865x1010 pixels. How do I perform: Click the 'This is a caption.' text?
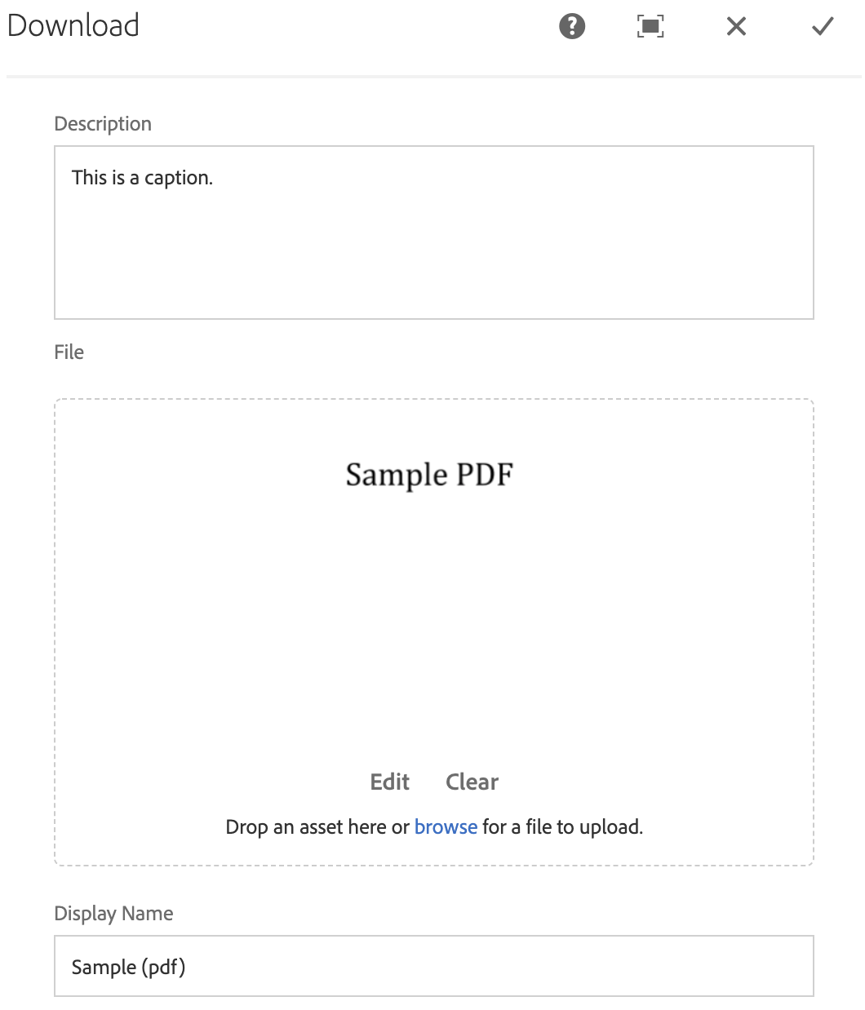(x=142, y=178)
